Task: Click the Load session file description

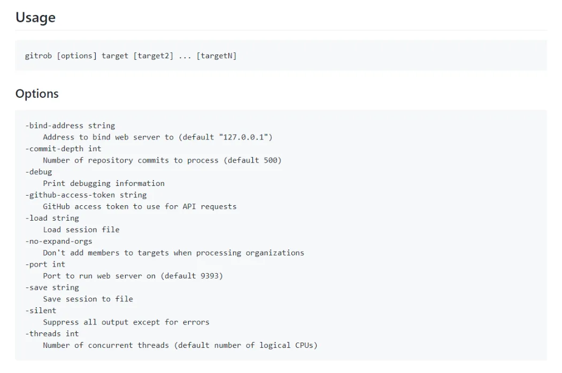Action: click(81, 230)
